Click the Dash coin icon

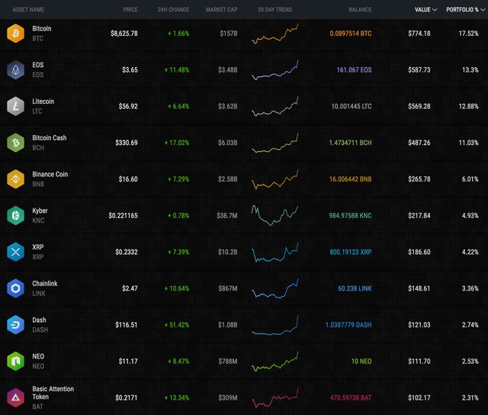(15, 325)
